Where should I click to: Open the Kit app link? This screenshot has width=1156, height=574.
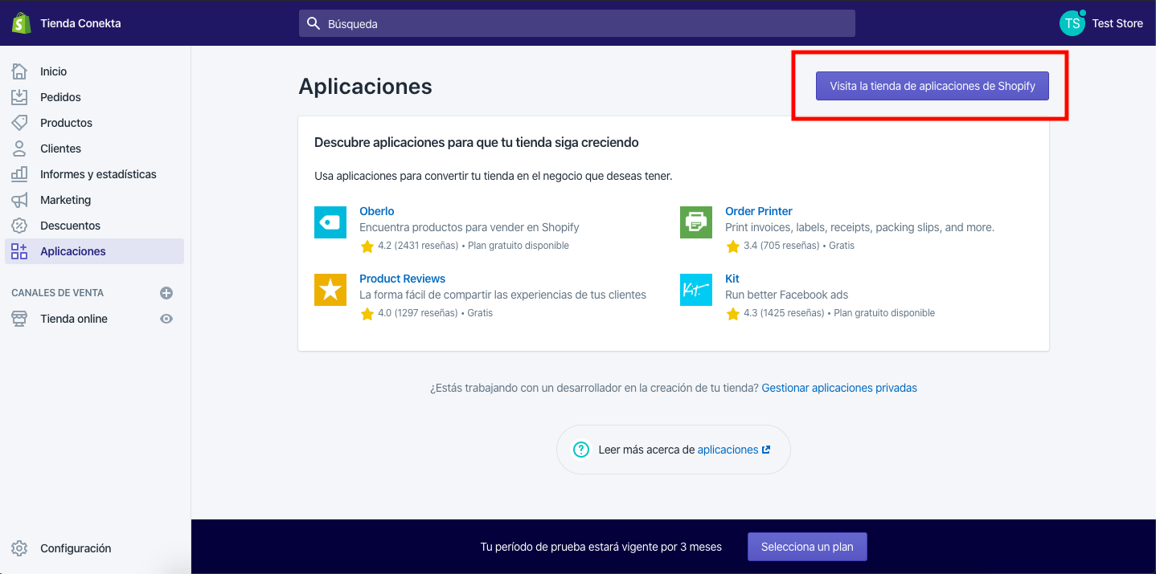click(732, 279)
